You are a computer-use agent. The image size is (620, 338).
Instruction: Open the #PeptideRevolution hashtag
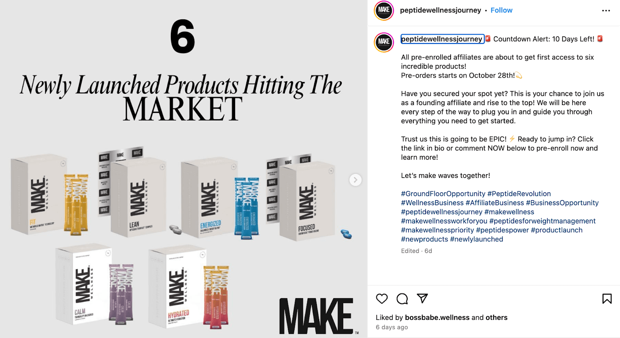point(519,194)
